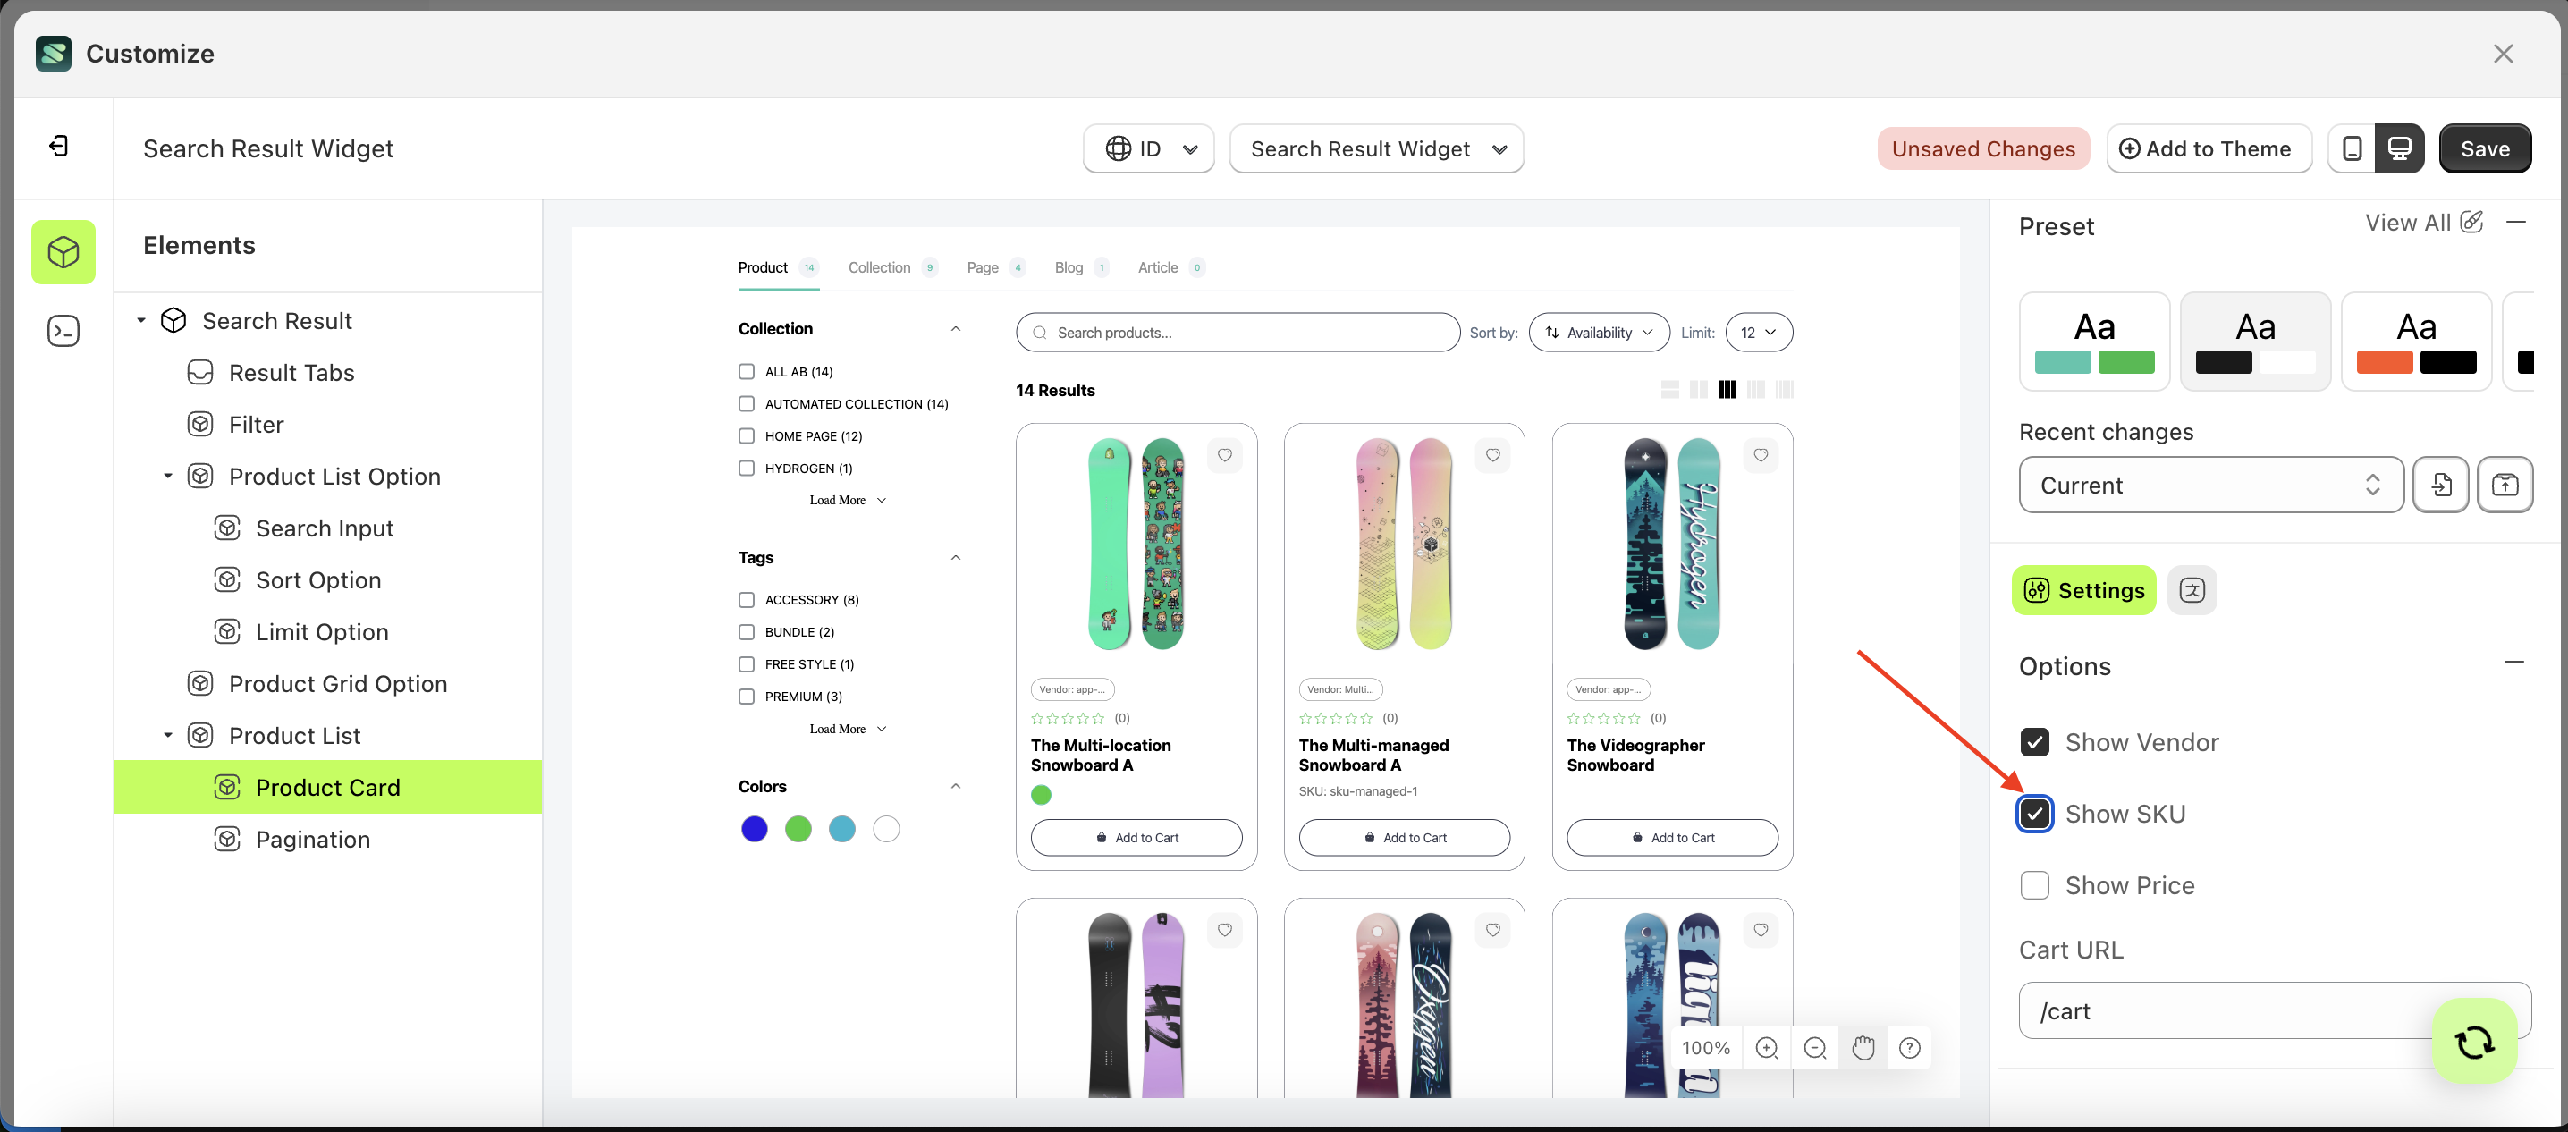The width and height of the screenshot is (2568, 1132).
Task: Enable the Show Price option
Action: pyautogui.click(x=2036, y=885)
